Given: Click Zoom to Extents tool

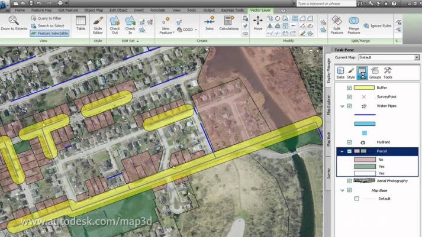Looking at the screenshot, I should (x=14, y=24).
